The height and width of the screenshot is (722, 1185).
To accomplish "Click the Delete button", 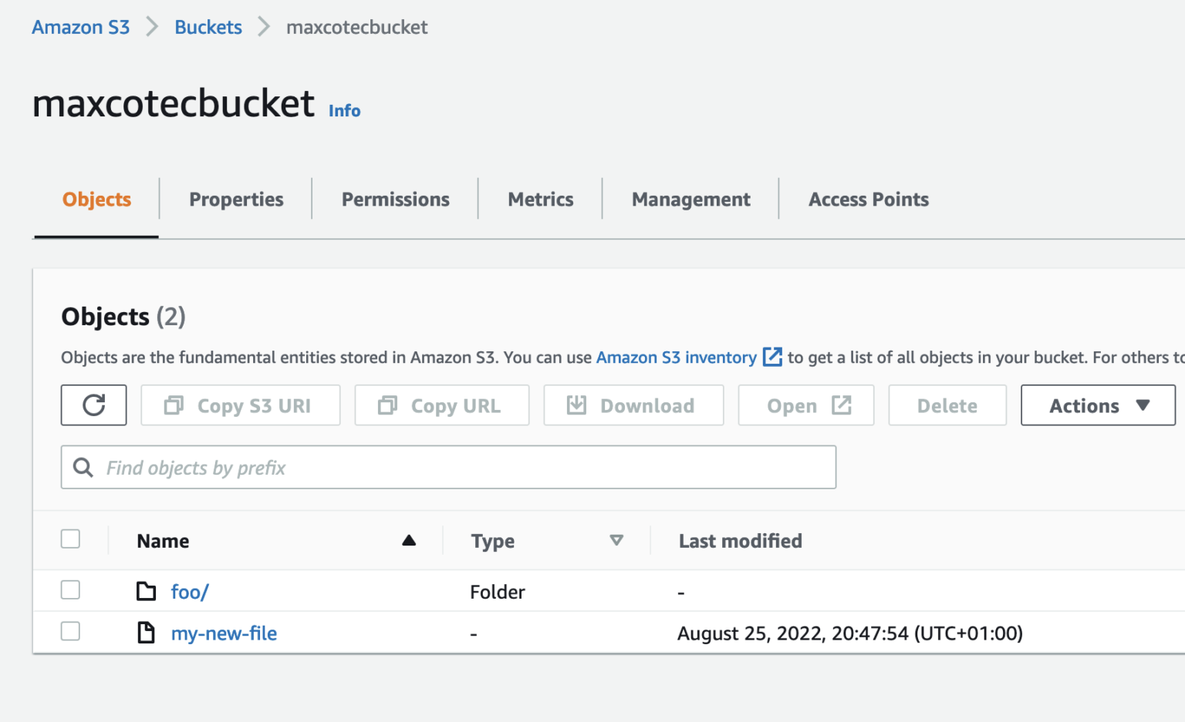I will pos(947,405).
